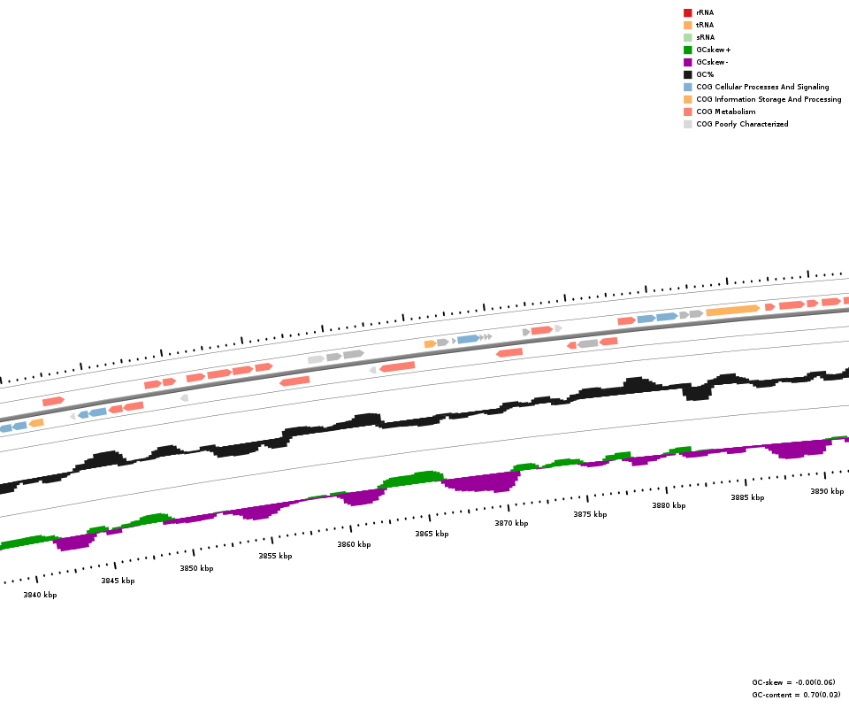The height and width of the screenshot is (708, 849).
Task: Click COG Information Storage And Processing swatch
Action: pos(688,100)
